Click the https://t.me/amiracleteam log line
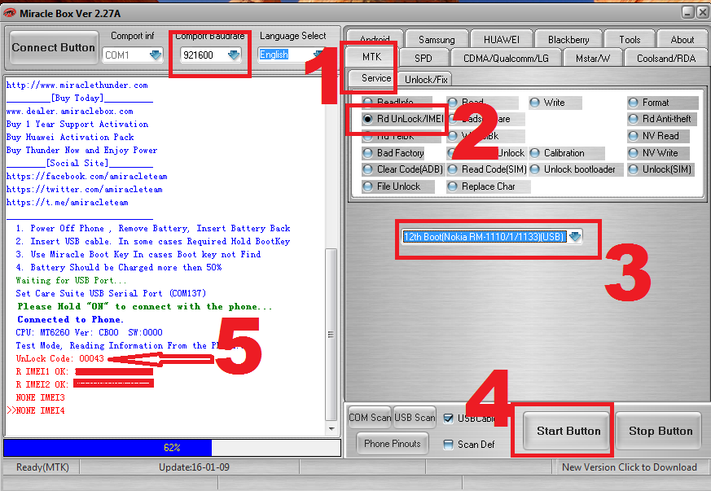 coord(67,203)
